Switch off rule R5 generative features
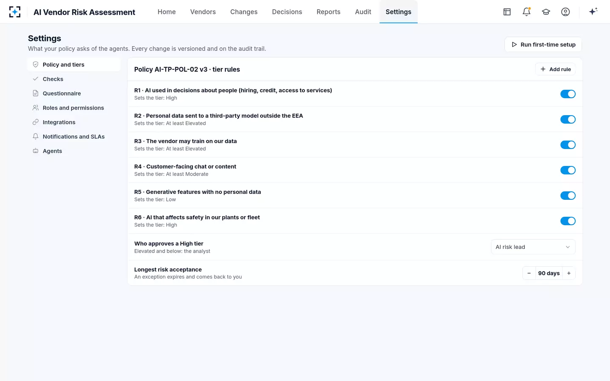The height and width of the screenshot is (381, 610). (x=568, y=196)
